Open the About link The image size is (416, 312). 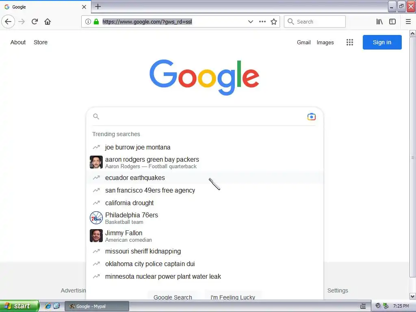(18, 42)
